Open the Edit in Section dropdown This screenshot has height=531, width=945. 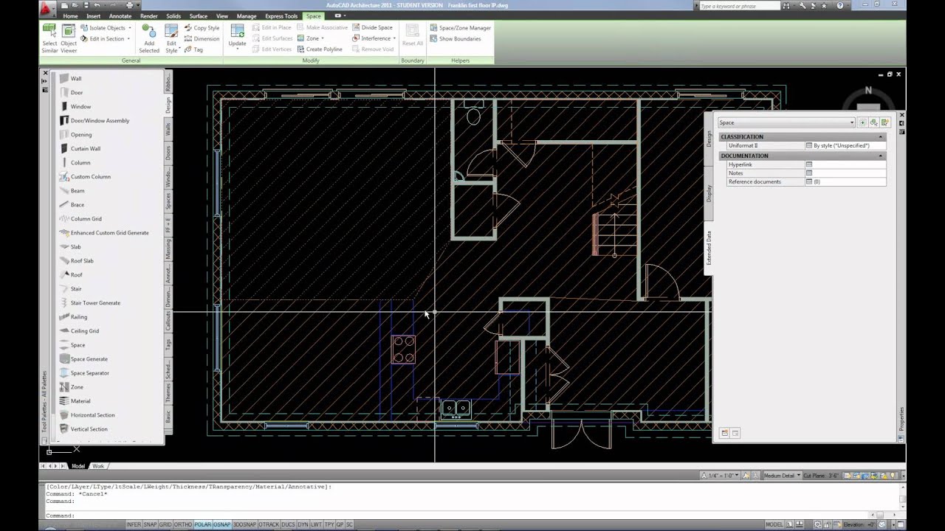coord(128,39)
